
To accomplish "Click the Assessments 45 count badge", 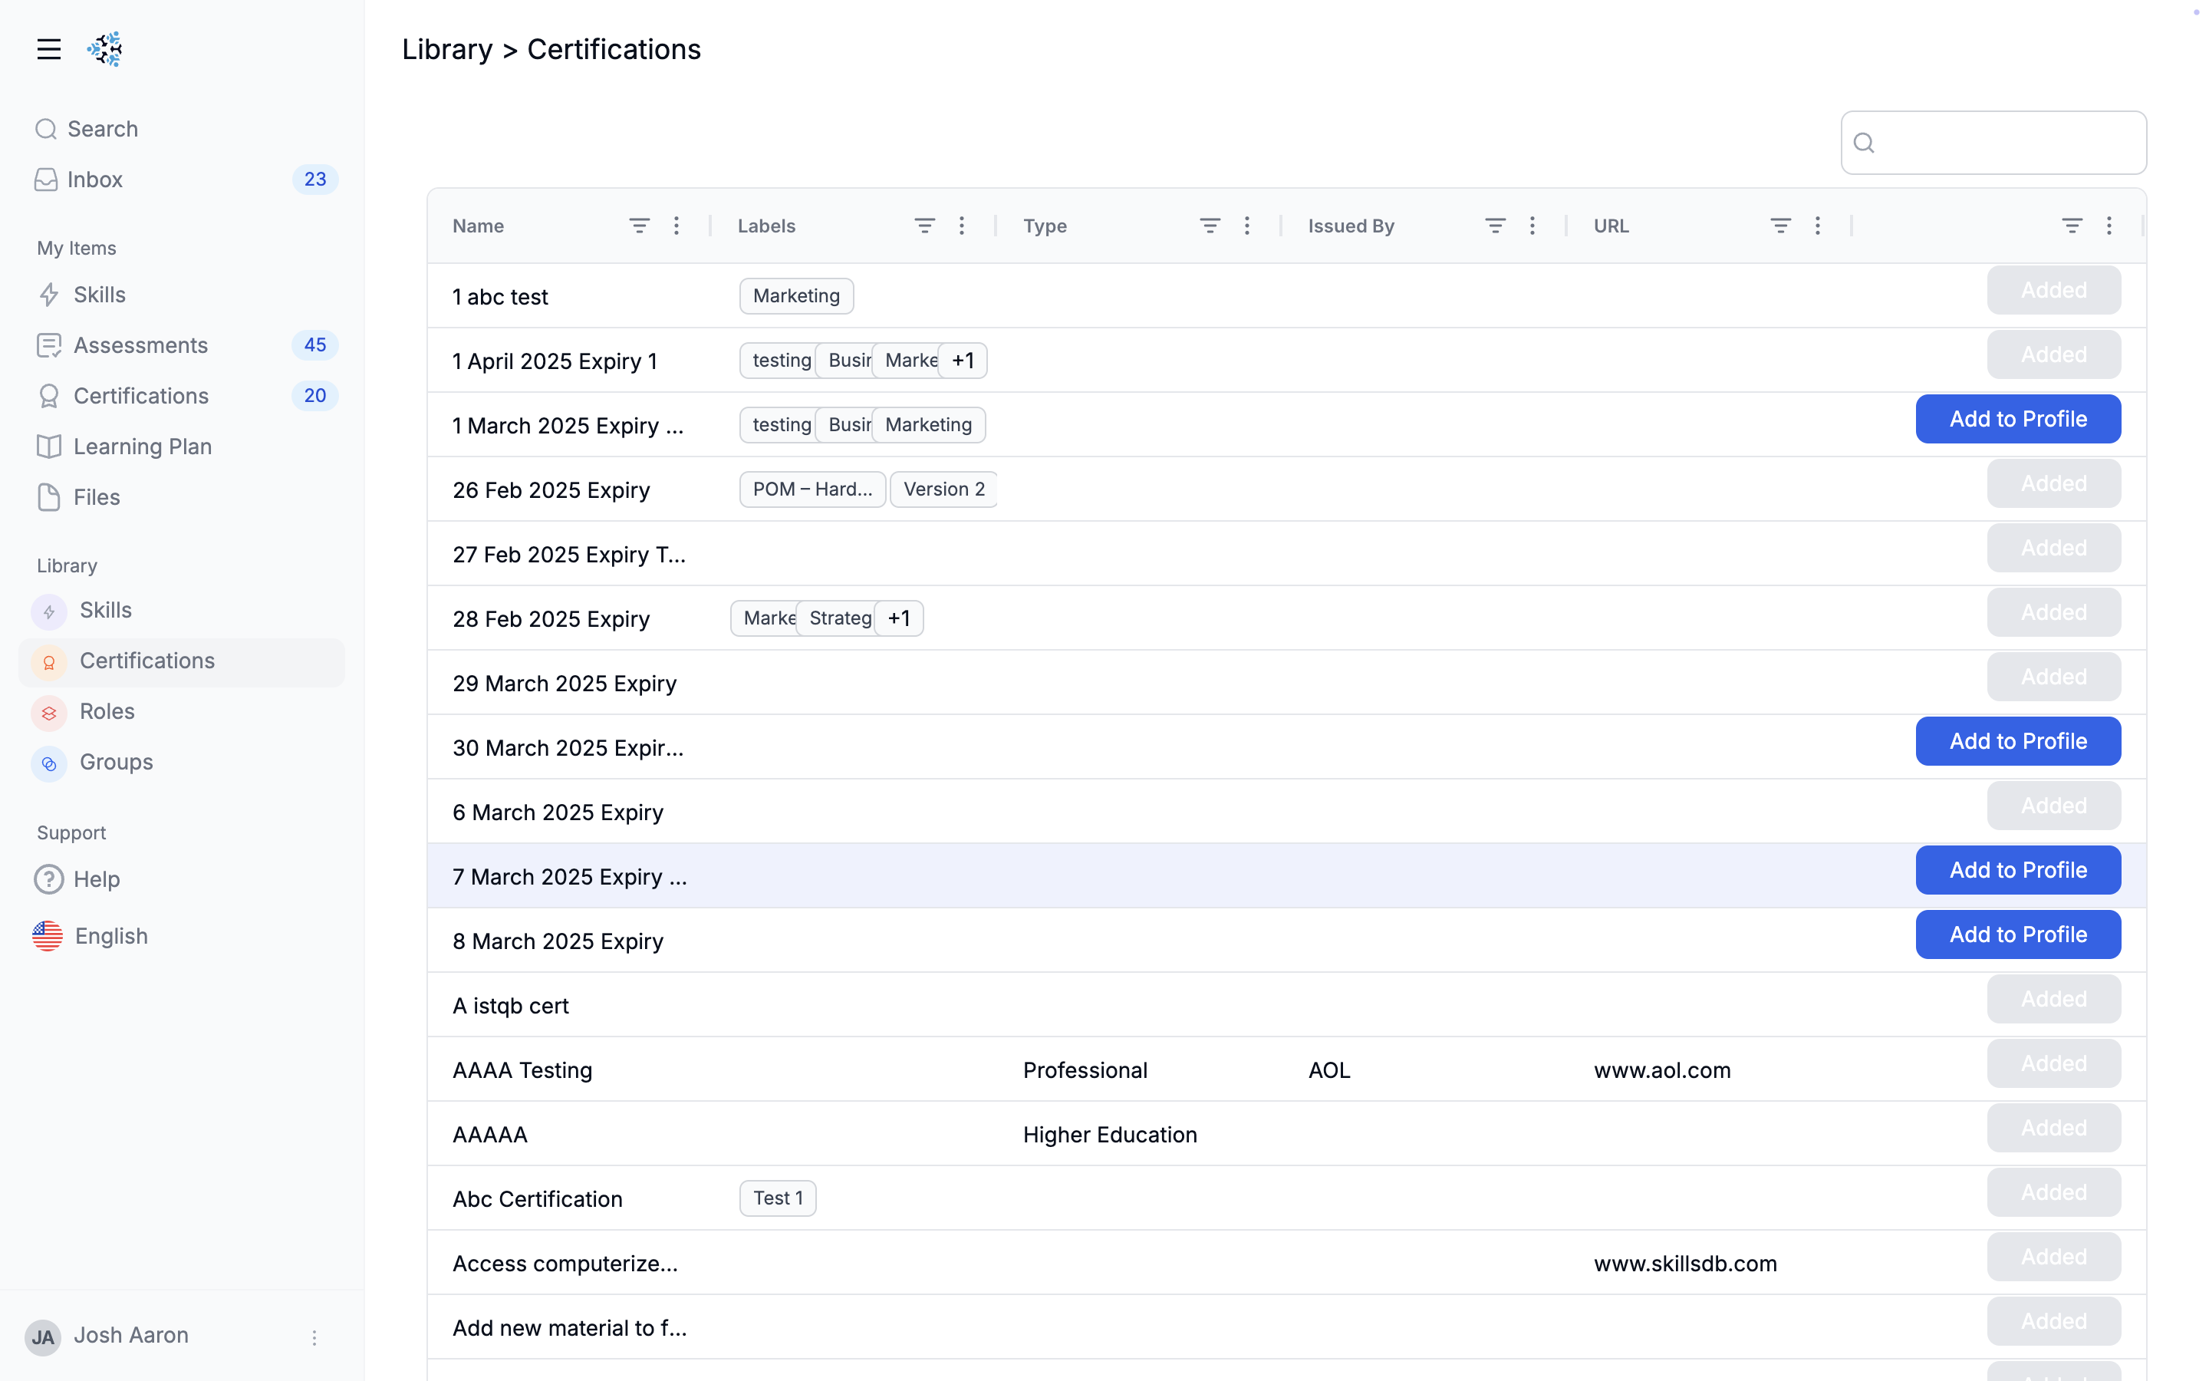I will 315,345.
